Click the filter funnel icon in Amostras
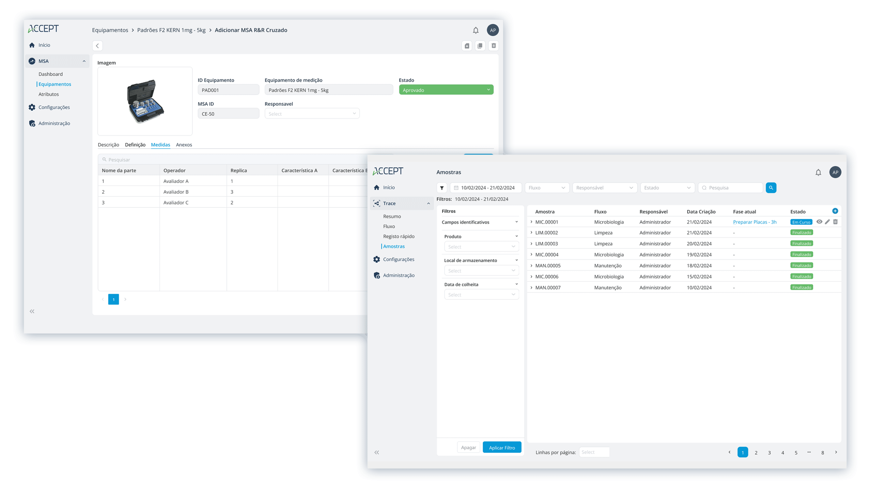 click(442, 188)
